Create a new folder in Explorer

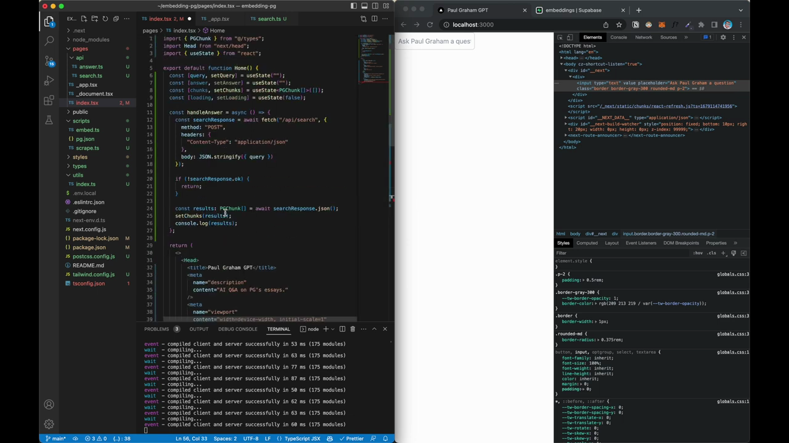pos(94,18)
